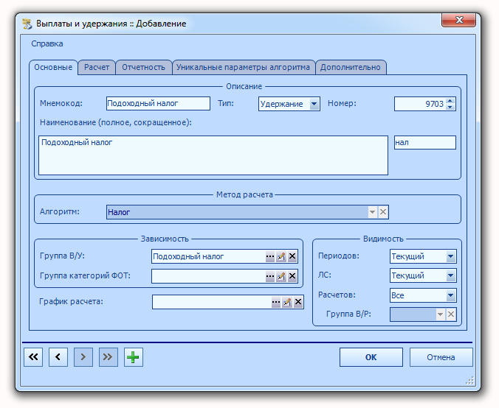Click the short name field нал
The width and height of the screenshot is (499, 408).
pos(425,142)
